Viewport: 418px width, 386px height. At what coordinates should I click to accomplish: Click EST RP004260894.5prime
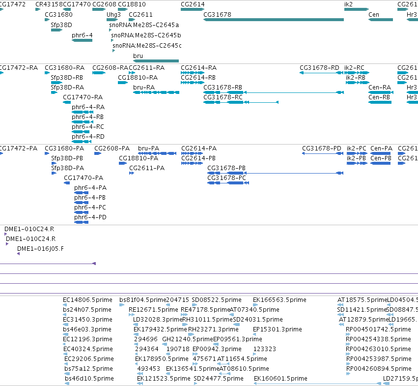[348, 374]
